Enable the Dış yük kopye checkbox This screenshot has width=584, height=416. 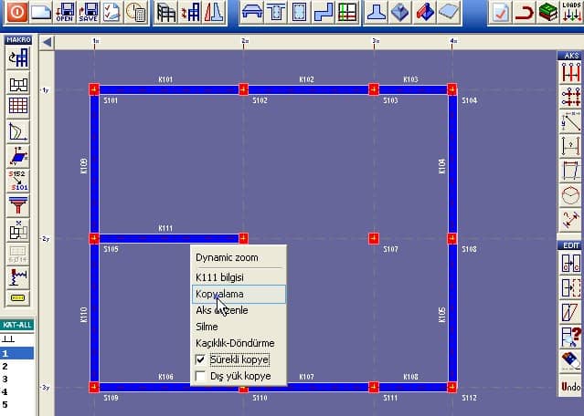202,376
